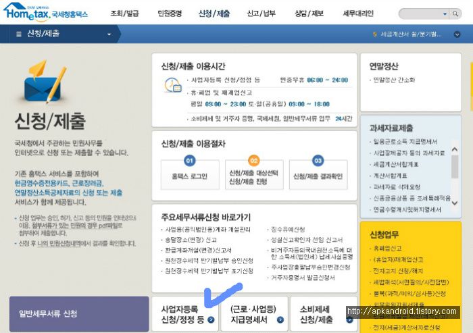Open 성실신고확인자 선임 신고서 link

pos(307,240)
